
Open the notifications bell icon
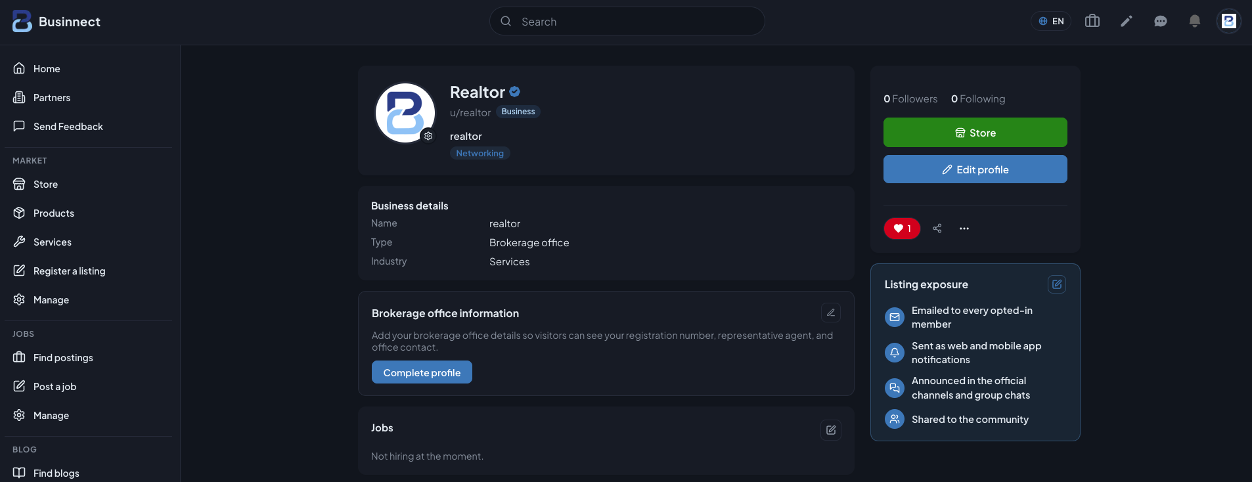[1195, 21]
